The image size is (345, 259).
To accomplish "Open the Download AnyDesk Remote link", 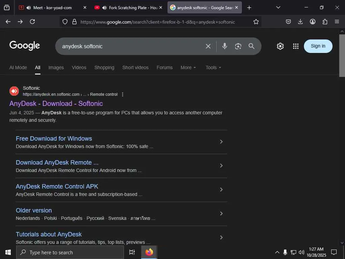I will [x=57, y=163].
